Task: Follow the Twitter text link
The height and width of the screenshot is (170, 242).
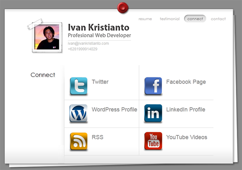Action: (x=100, y=82)
